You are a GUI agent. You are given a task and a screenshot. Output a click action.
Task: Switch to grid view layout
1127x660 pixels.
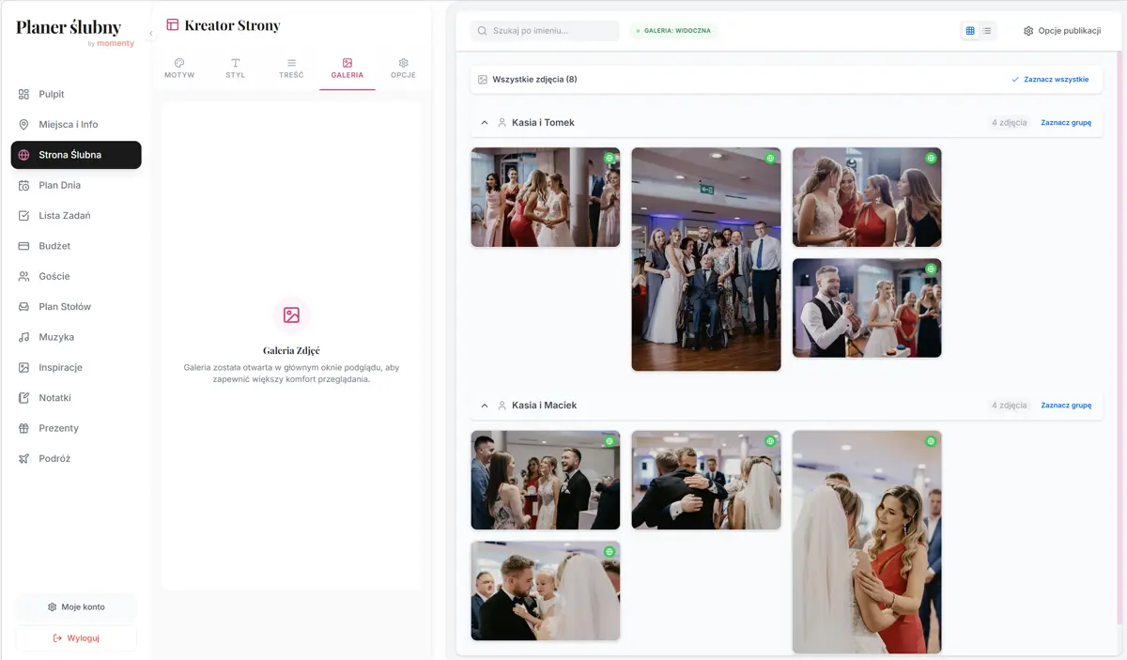coord(970,31)
